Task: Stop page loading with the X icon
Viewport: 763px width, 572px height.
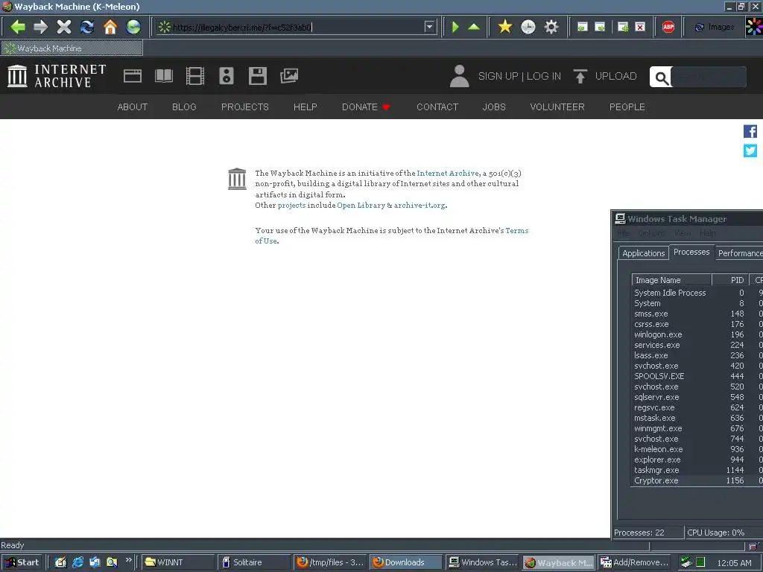Action: 64,27
